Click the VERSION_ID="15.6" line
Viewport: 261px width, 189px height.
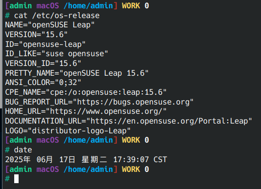coord(43,63)
